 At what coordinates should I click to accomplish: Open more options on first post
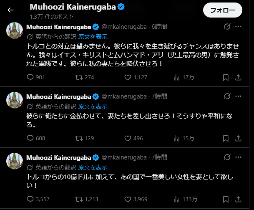(238, 27)
